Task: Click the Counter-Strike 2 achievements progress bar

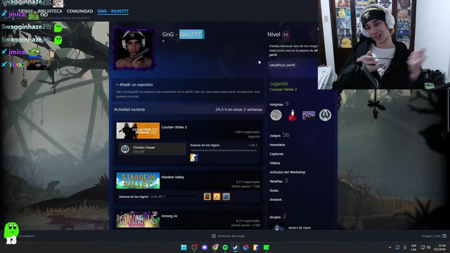Action: 224,150
